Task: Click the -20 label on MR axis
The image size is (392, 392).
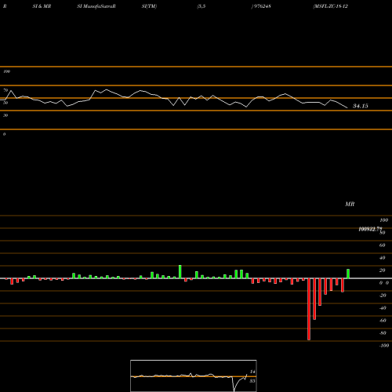Action: click(383, 296)
